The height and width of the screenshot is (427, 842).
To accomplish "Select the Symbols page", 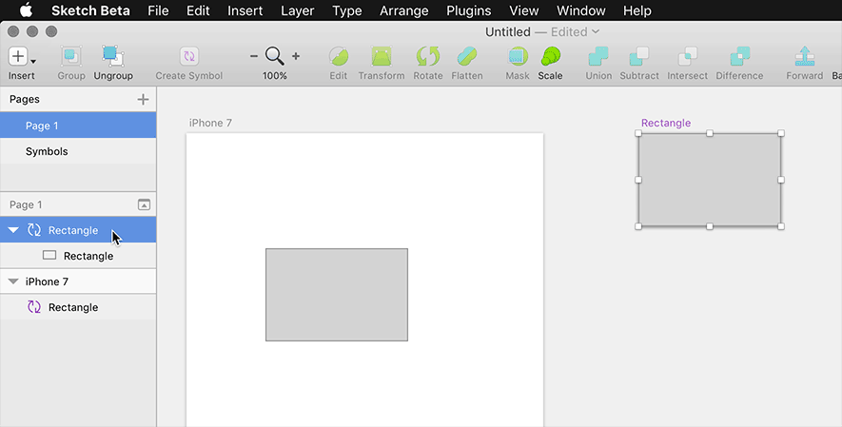I will [78, 151].
